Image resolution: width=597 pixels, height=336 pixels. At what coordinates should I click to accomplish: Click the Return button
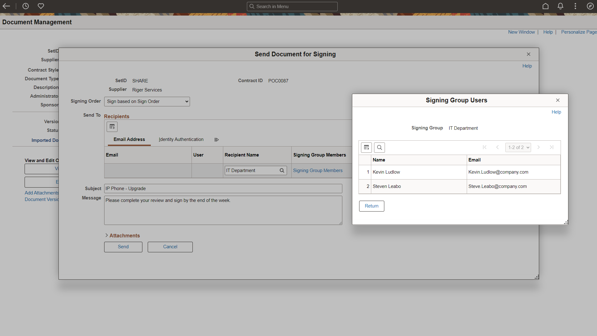pyautogui.click(x=372, y=206)
